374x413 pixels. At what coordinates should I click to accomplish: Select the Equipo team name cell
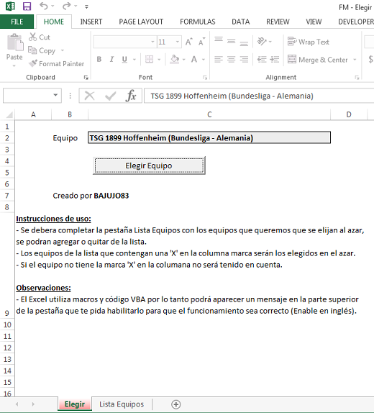point(209,137)
